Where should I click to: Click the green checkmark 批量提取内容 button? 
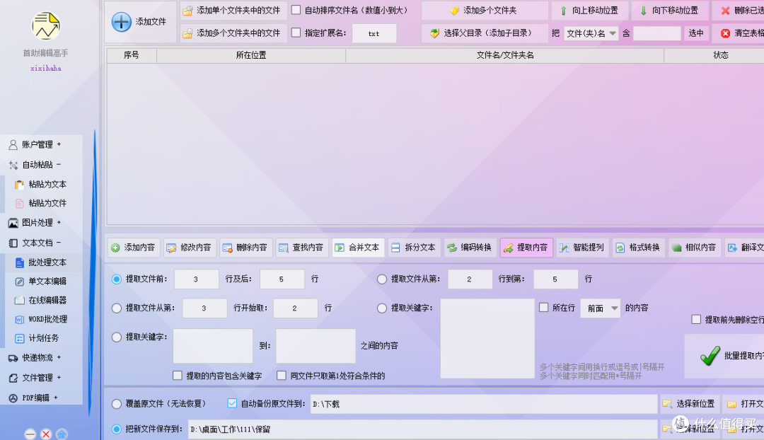(x=724, y=357)
